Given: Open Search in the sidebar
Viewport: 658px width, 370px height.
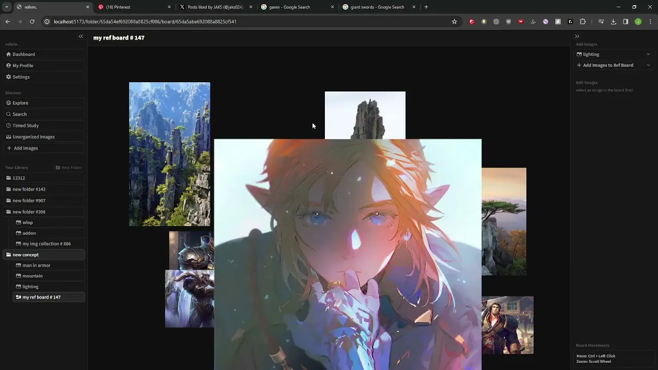Looking at the screenshot, I should click(x=44, y=114).
